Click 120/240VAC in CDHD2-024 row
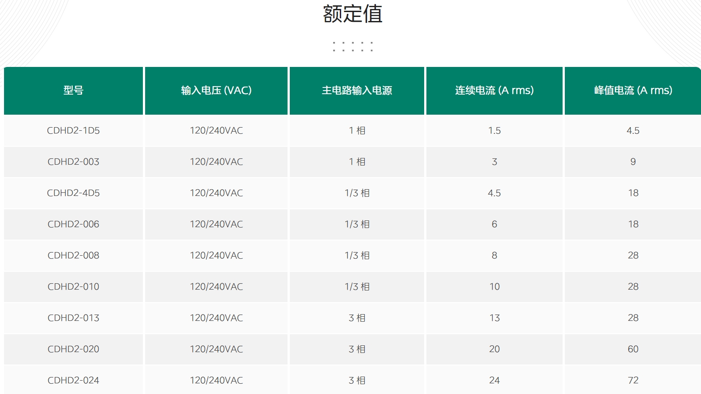 tap(216, 381)
